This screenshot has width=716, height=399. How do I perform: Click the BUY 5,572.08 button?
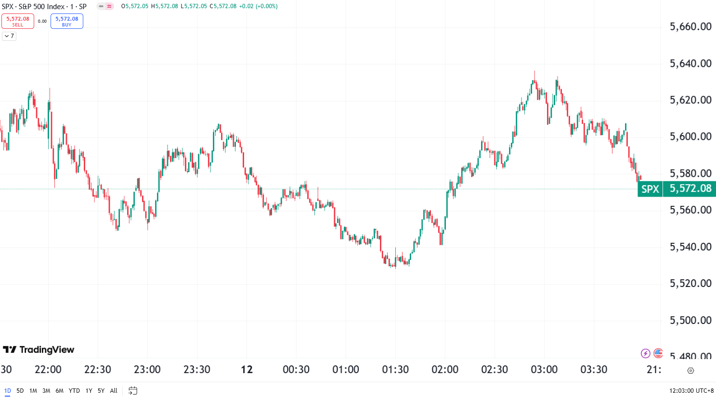(x=66, y=21)
